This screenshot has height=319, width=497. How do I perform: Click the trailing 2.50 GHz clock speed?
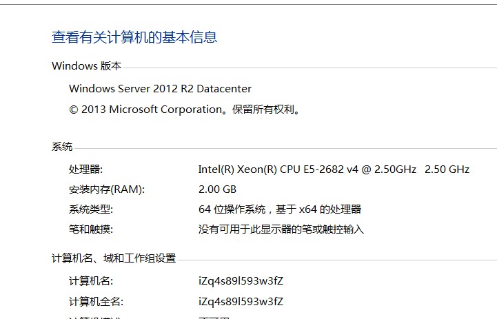[x=447, y=169]
